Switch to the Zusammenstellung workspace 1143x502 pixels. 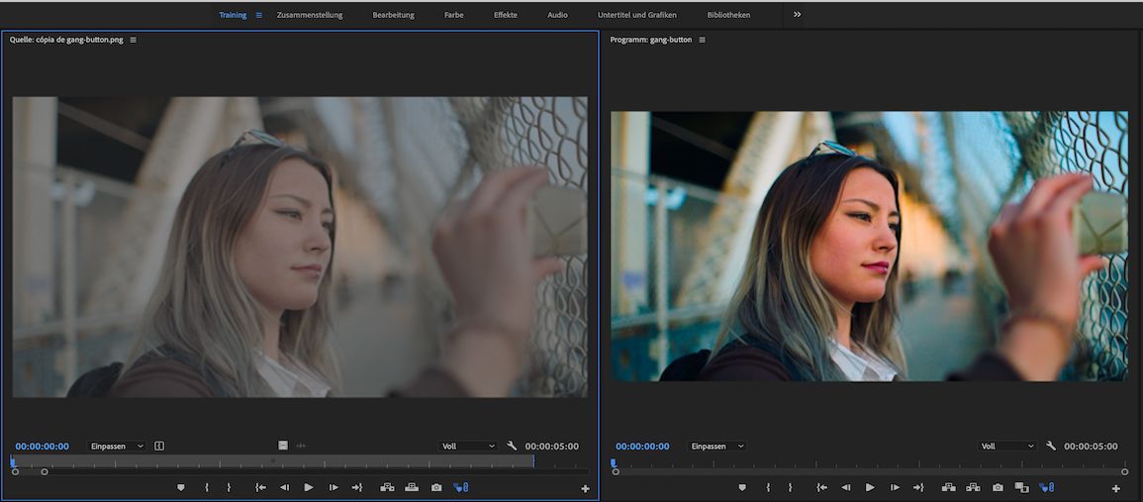pyautogui.click(x=309, y=15)
